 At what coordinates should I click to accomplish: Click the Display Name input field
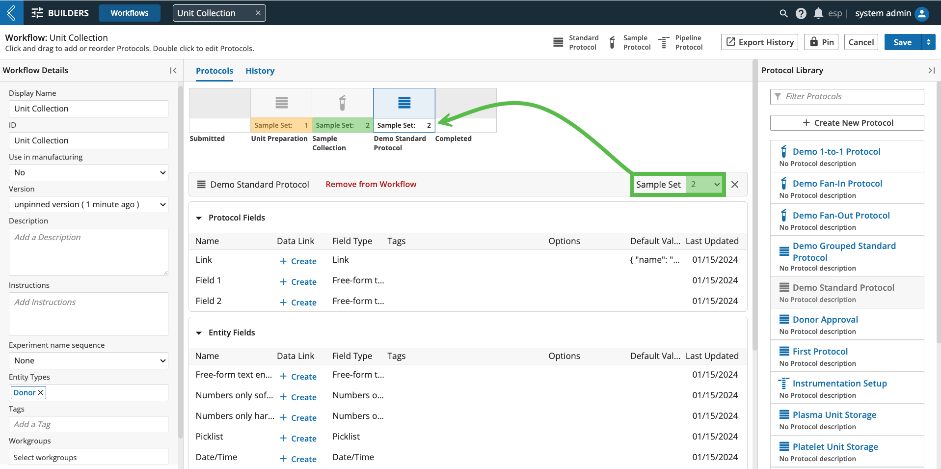(88, 109)
